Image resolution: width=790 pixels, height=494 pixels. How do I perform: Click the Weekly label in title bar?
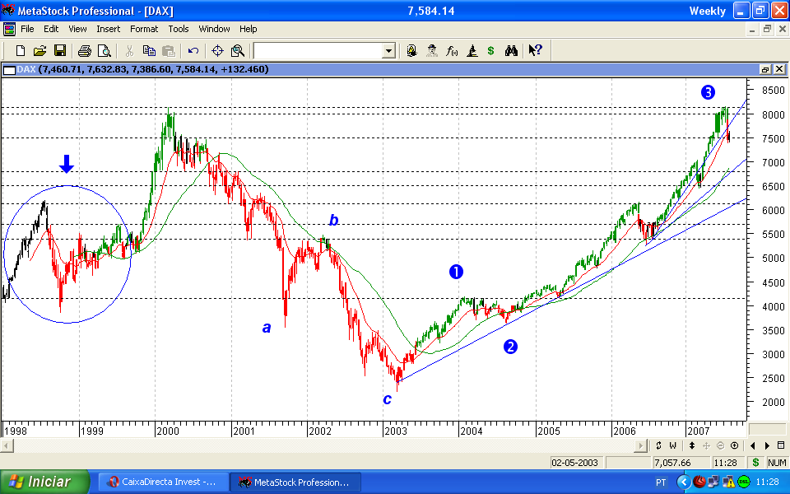[x=708, y=11]
